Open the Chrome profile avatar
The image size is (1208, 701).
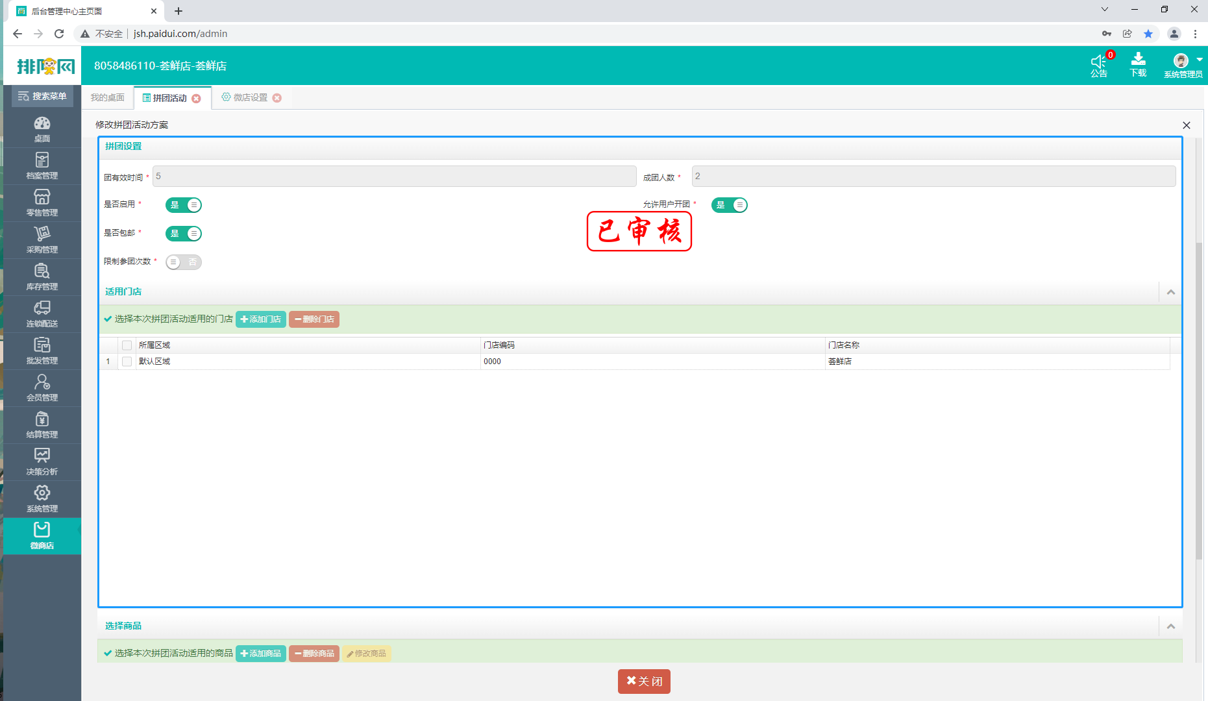coord(1174,34)
